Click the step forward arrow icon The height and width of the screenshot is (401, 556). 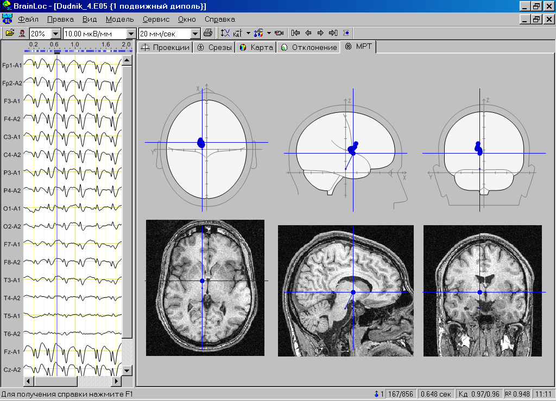320,33
